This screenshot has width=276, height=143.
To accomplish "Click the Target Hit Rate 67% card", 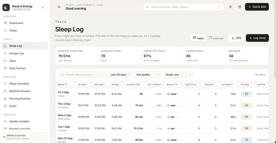I will [x=162, y=56].
